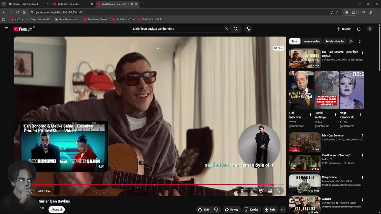Download the video with İndir
Screen dimensions: 381x214
pyautogui.click(x=270, y=210)
